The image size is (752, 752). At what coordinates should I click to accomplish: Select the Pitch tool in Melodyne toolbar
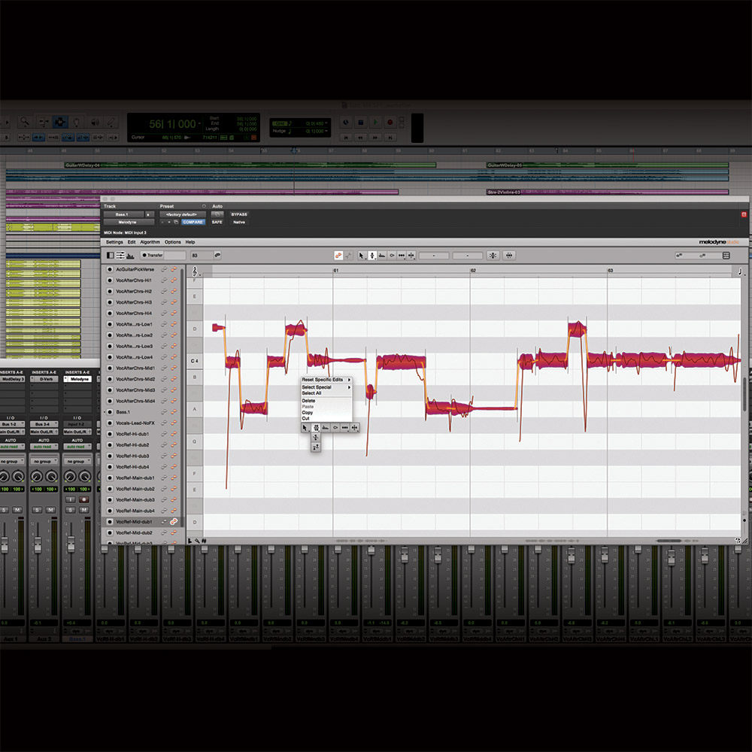click(371, 256)
